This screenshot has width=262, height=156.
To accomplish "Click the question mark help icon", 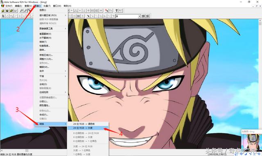I will pyautogui.click(x=117, y=11).
